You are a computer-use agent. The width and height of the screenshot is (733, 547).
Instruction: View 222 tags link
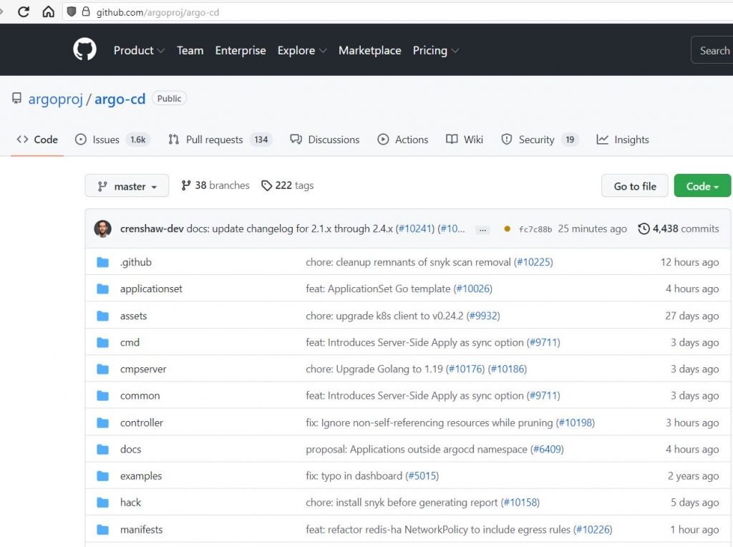[288, 185]
